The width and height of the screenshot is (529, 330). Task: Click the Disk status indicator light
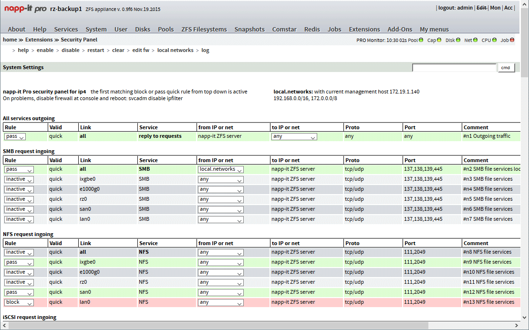pos(458,40)
